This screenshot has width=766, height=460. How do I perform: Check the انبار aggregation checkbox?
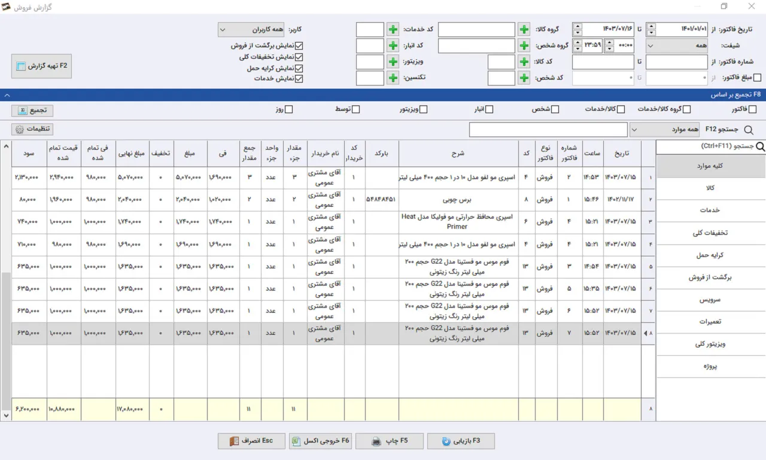point(489,109)
